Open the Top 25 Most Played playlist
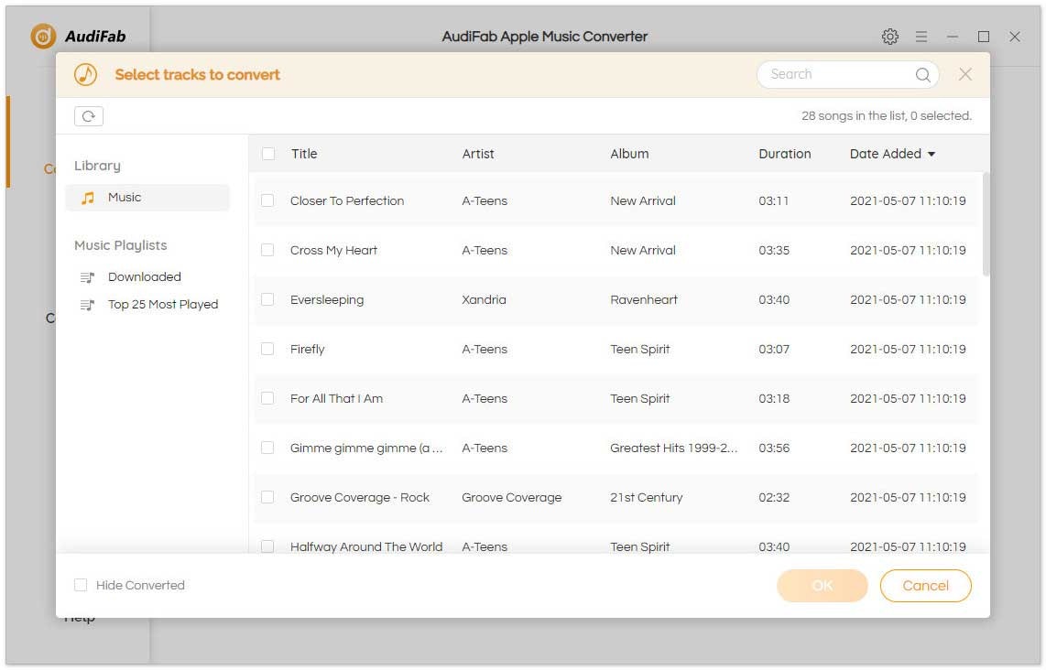The image size is (1046, 670). pos(163,305)
